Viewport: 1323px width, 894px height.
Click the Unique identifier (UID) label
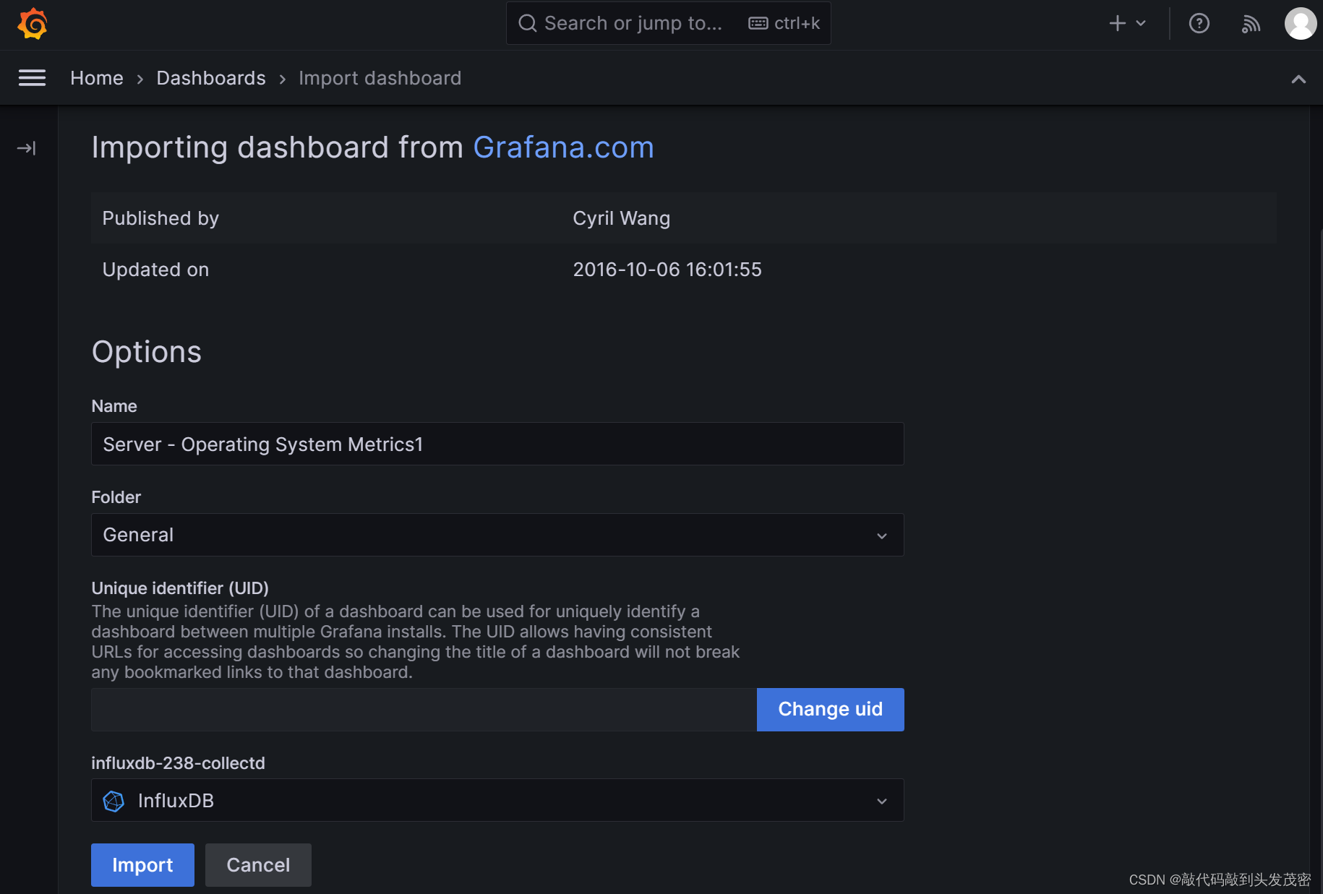coord(180,588)
